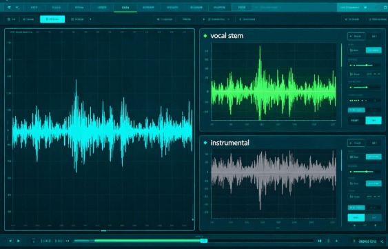Click the dark button ending vocal stem controls
Screen dimensions: 388x249
(356, 121)
